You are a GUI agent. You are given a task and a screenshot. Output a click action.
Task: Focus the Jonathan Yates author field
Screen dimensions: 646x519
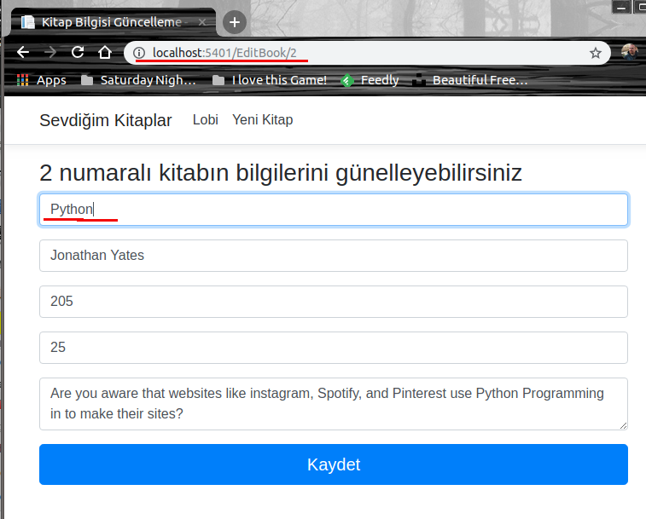334,256
